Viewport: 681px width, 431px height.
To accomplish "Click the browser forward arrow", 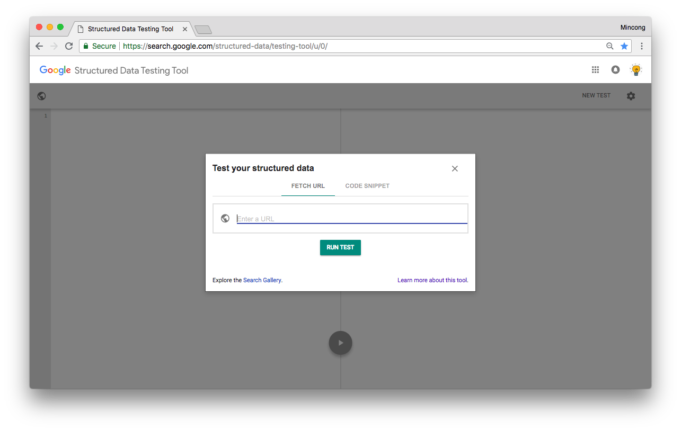I will (x=54, y=46).
